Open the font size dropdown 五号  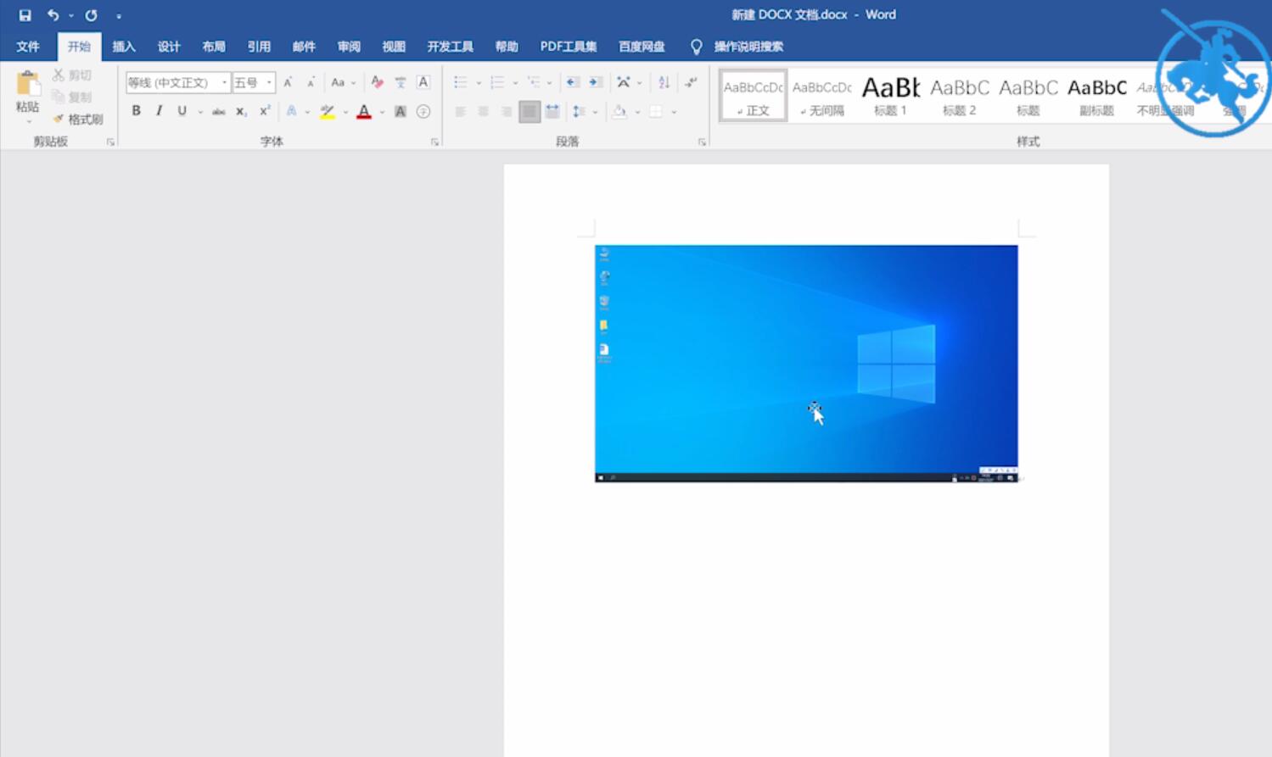click(269, 82)
